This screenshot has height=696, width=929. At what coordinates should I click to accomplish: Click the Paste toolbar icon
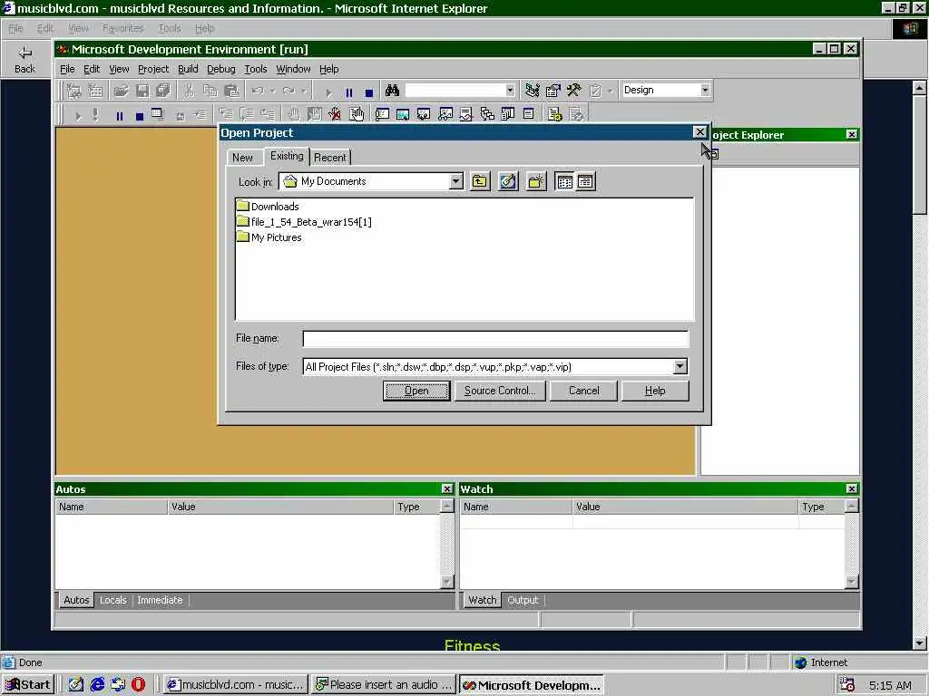(x=231, y=91)
